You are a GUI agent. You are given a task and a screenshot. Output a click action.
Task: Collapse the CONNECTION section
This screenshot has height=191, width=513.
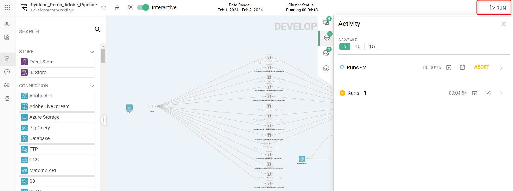(92, 86)
